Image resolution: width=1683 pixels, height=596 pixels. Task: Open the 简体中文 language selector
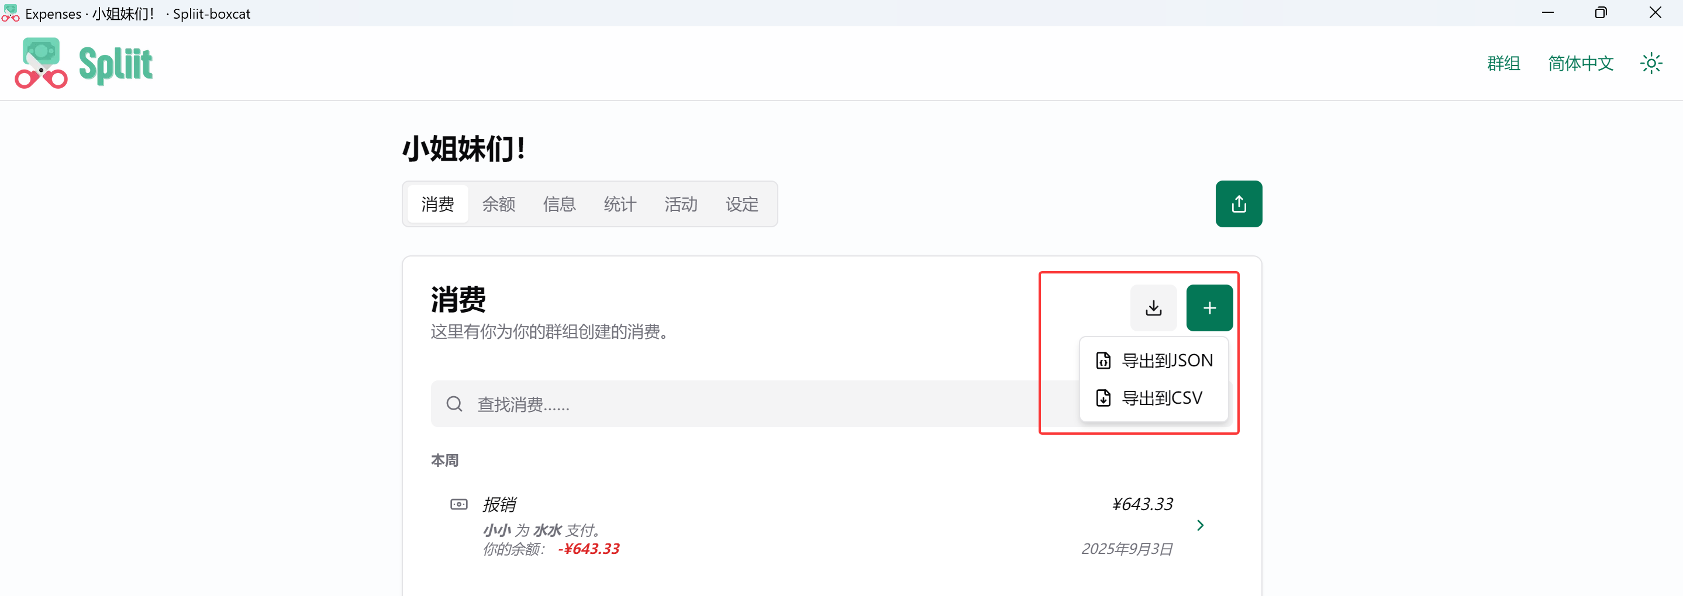pyautogui.click(x=1581, y=63)
